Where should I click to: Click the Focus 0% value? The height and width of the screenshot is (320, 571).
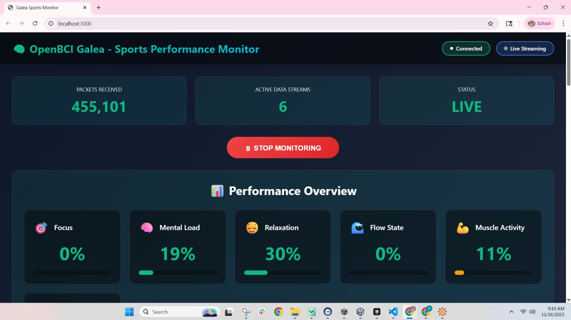(x=72, y=254)
